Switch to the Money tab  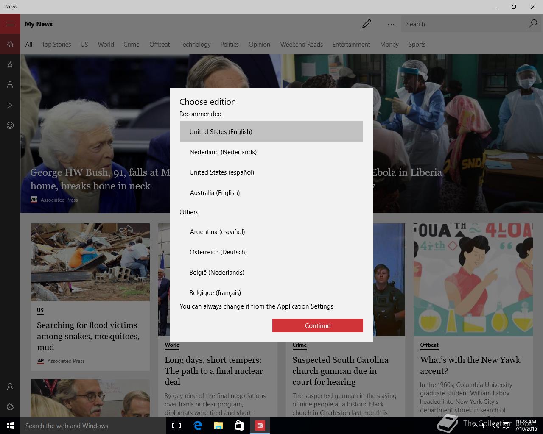[x=389, y=44]
